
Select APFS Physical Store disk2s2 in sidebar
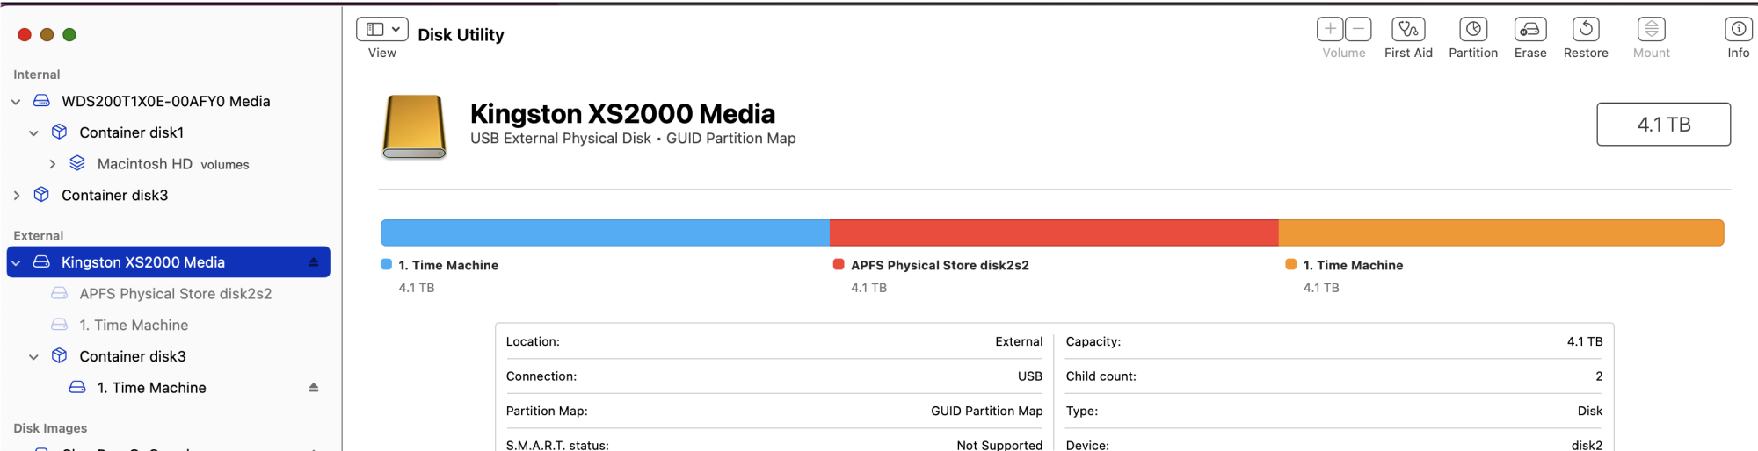pyautogui.click(x=176, y=294)
